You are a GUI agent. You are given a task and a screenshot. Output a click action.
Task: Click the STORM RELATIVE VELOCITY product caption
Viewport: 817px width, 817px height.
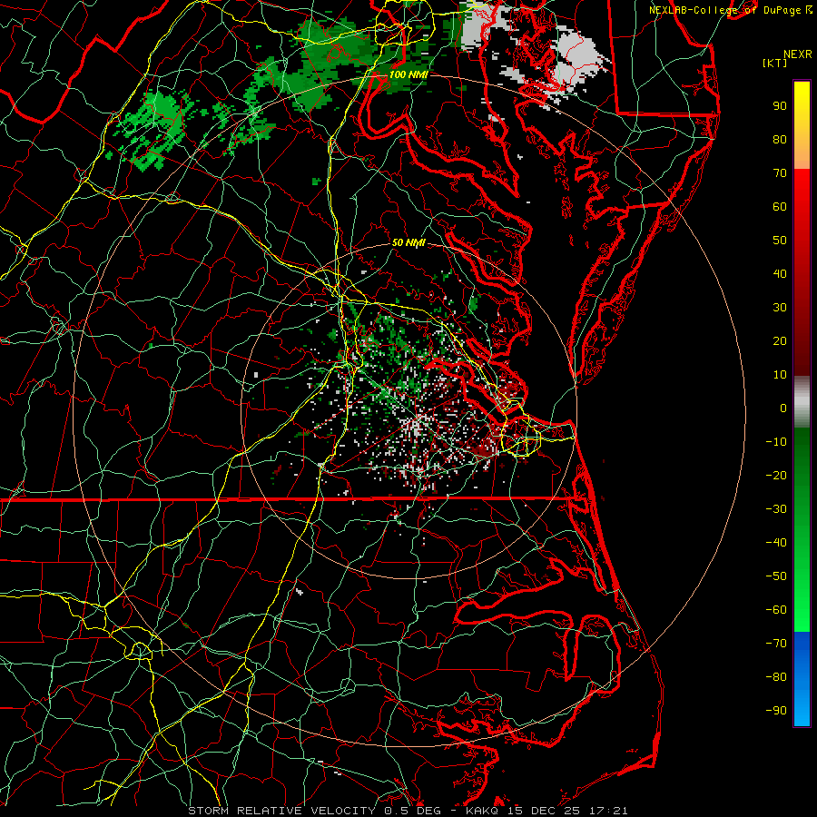[281, 811]
